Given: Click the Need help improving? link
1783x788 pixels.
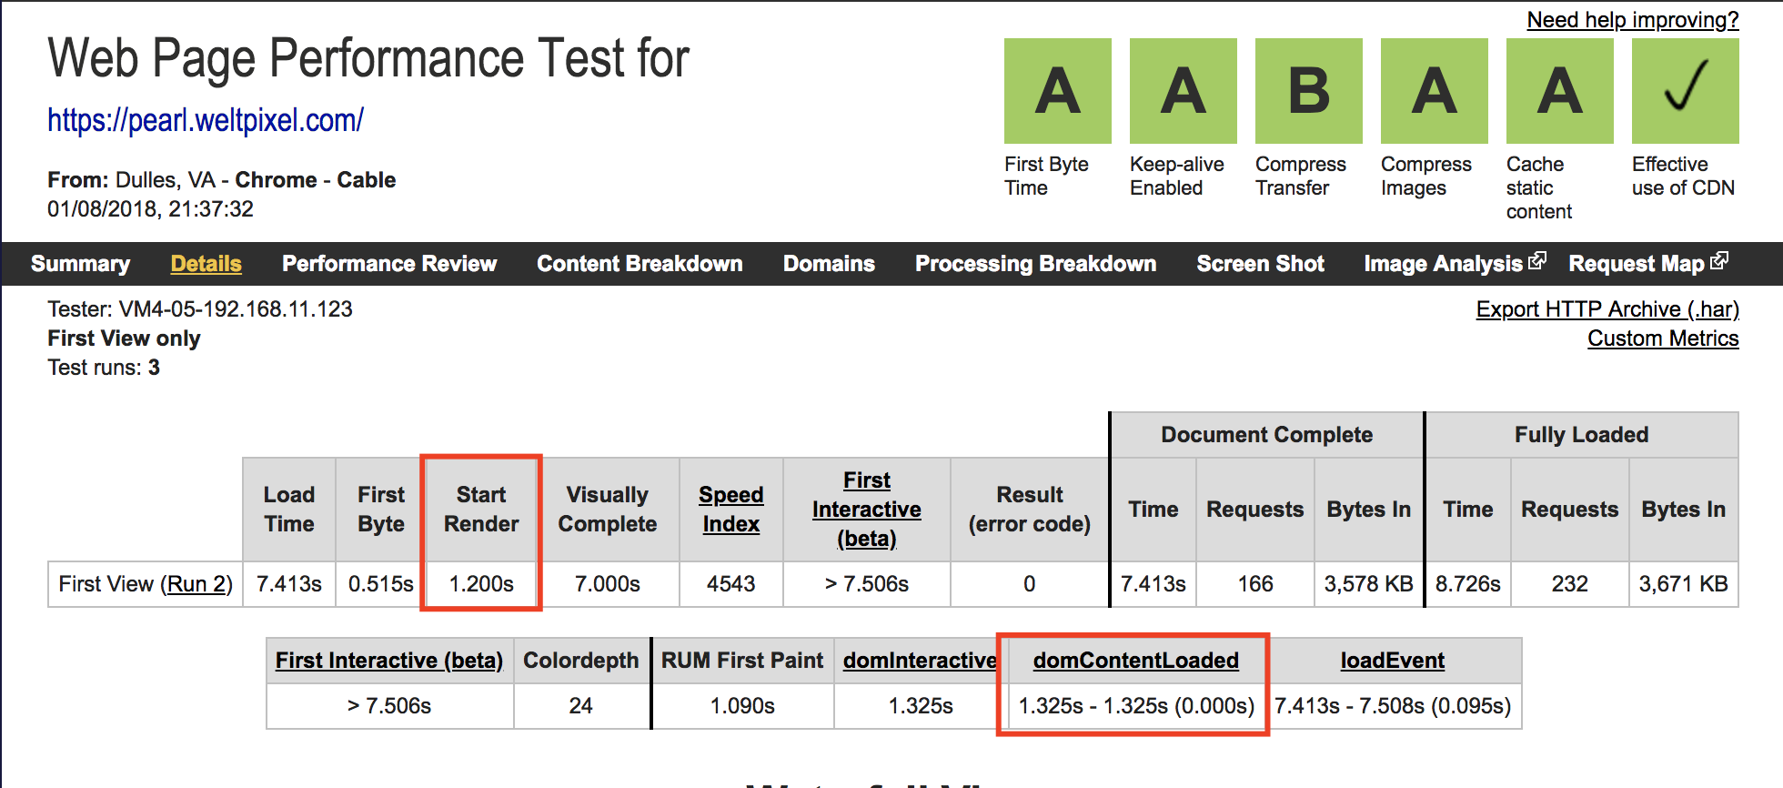Looking at the screenshot, I should pos(1633,20).
